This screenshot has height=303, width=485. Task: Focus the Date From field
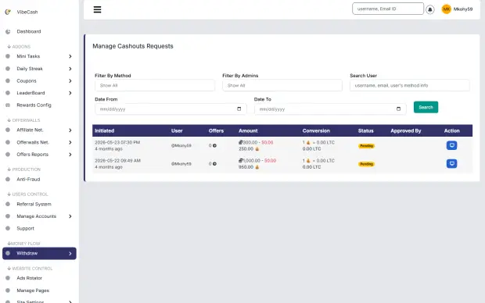pyautogui.click(x=171, y=109)
